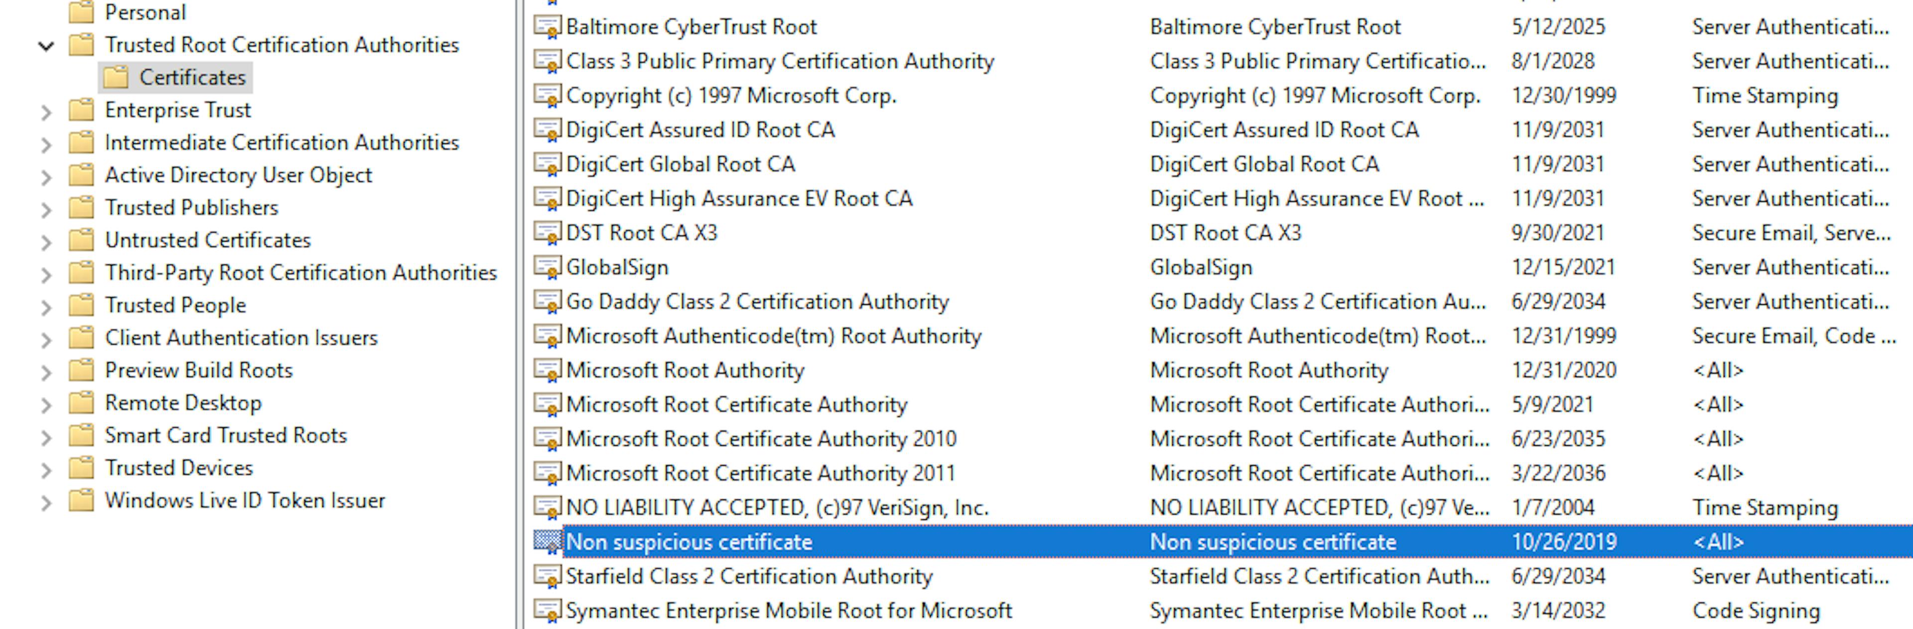Click the Non suspicious certificate icon
The height and width of the screenshot is (629, 1913).
[547, 542]
